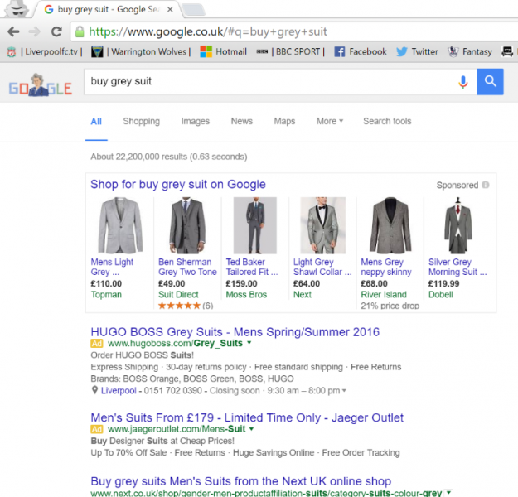The height and width of the screenshot is (497, 518).
Task: Click the River Island neppy blazer image
Action: pyautogui.click(x=390, y=225)
